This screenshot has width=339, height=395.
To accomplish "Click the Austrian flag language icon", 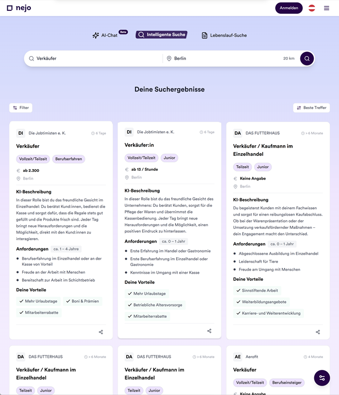I will pos(312,8).
